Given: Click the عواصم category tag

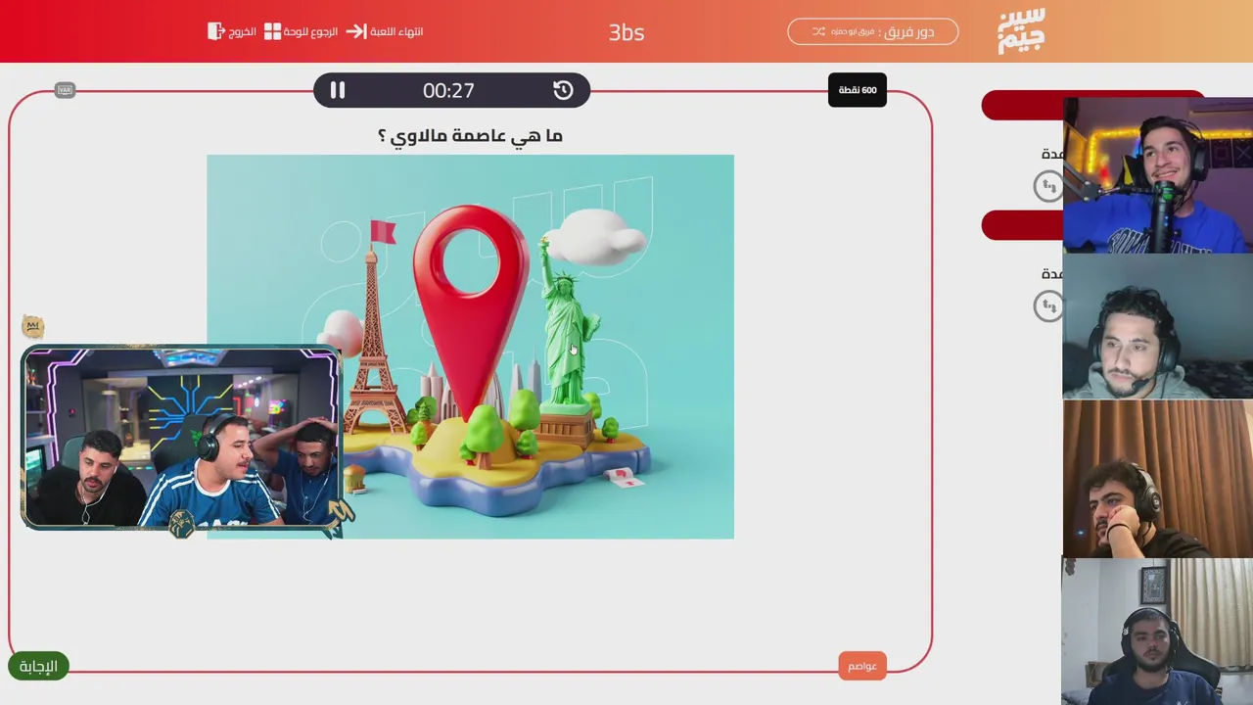Looking at the screenshot, I should (862, 666).
